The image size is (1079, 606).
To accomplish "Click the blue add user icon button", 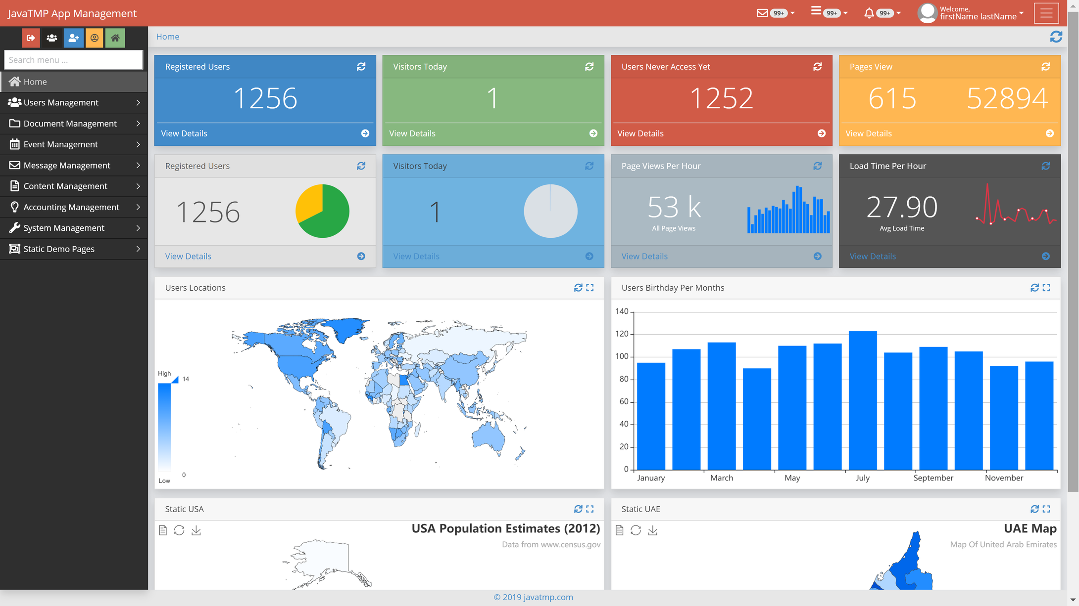I will point(73,38).
